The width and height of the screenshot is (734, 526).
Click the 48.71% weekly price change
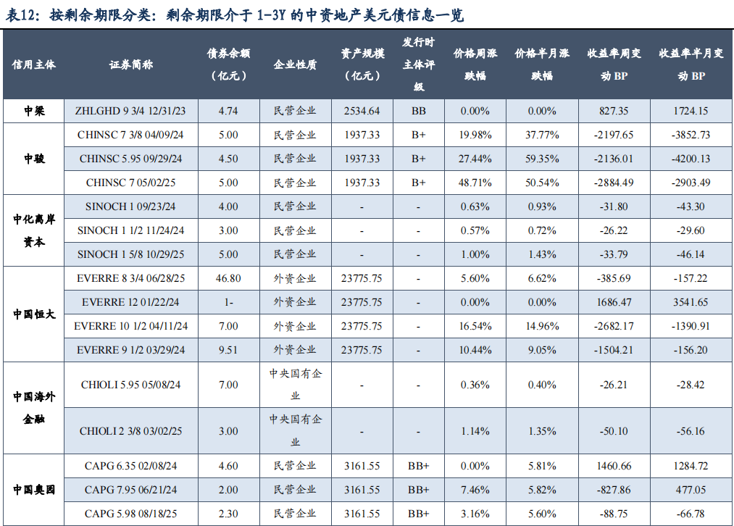[475, 183]
